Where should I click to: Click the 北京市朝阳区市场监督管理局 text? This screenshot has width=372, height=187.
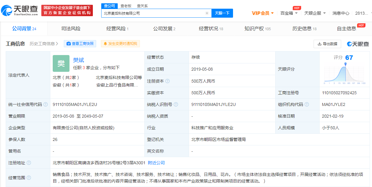coord(219,139)
